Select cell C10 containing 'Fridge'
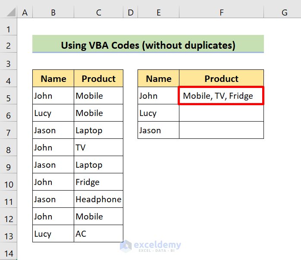The image size is (301, 260). coord(98,182)
